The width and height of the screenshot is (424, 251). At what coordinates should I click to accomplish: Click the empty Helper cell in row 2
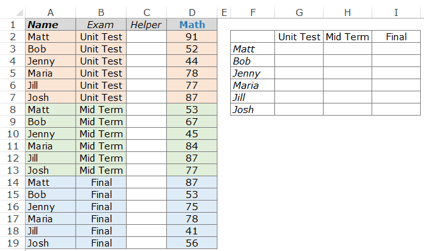(x=146, y=37)
